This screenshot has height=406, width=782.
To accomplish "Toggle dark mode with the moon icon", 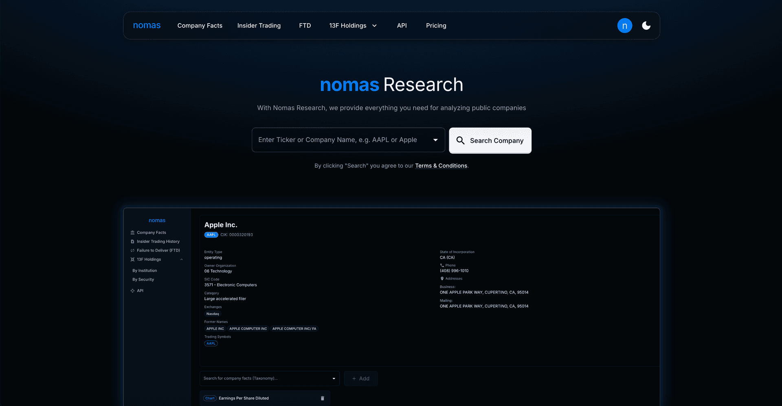I will pos(646,25).
